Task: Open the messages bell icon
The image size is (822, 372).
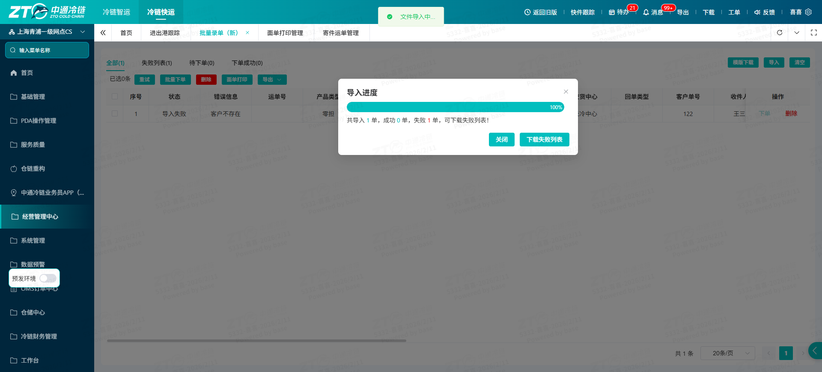Action: [x=646, y=12]
